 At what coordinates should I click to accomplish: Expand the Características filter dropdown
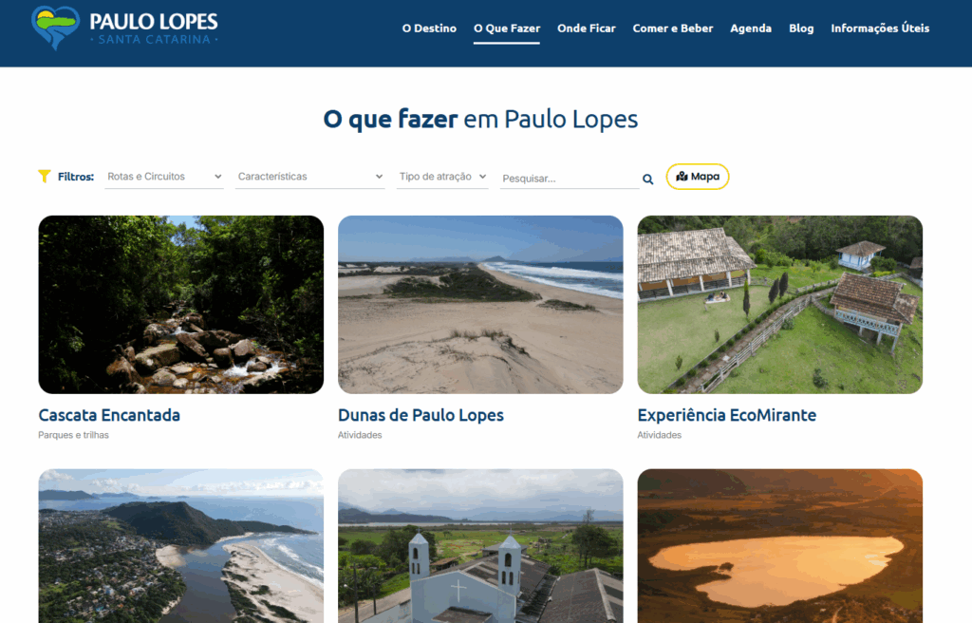tap(310, 177)
